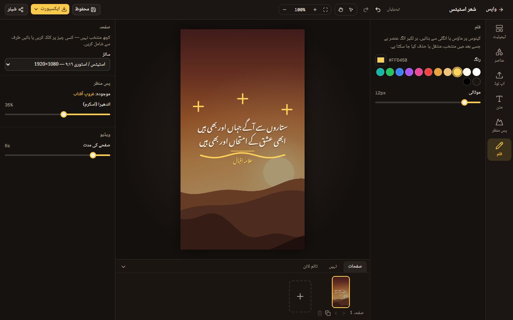
Task: Click the واپس (Back) button
Action: [495, 9]
